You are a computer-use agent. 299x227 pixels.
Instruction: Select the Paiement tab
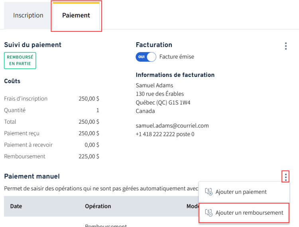(76, 16)
